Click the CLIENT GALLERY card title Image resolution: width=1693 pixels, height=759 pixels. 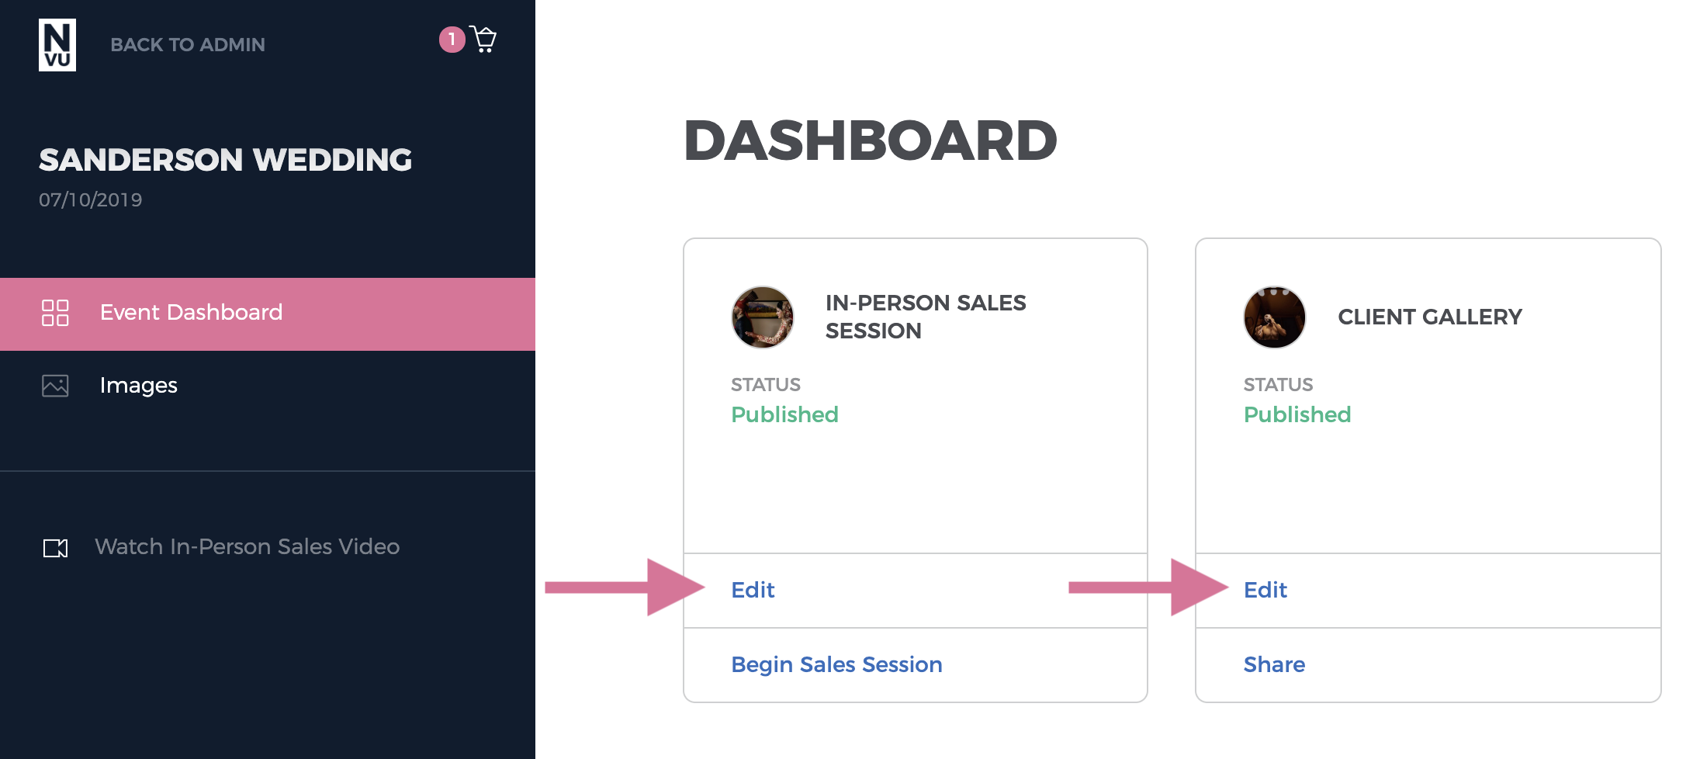pyautogui.click(x=1430, y=317)
